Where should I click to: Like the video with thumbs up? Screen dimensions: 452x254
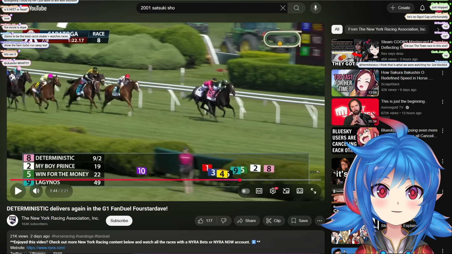pos(205,221)
